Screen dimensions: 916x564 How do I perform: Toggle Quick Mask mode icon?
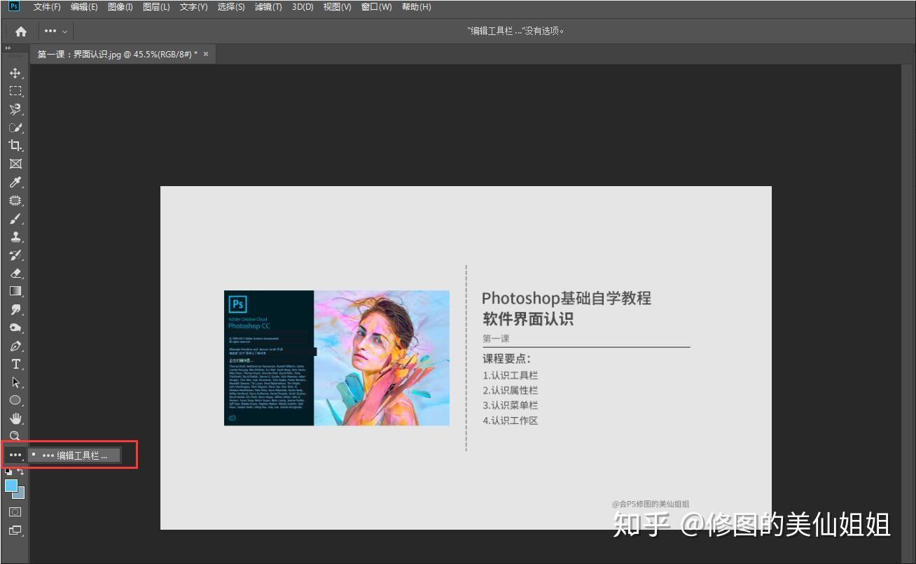pos(15,512)
